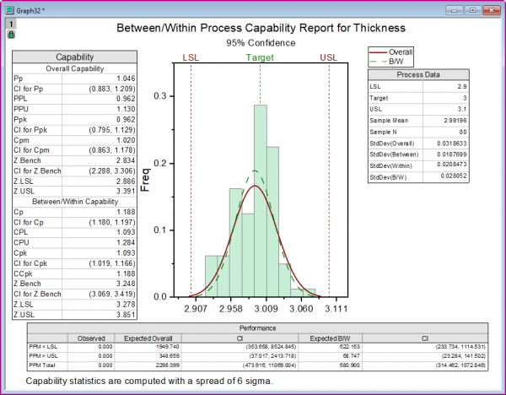Image resolution: width=506 pixels, height=395 pixels.
Task: Click the B/W dashed legend line
Action: point(378,62)
